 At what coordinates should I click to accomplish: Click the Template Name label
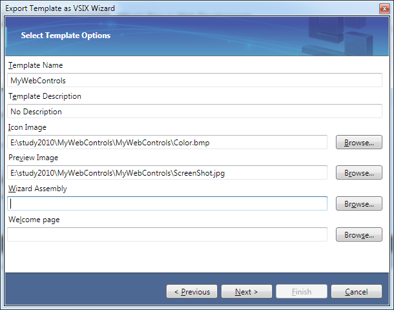(36, 65)
